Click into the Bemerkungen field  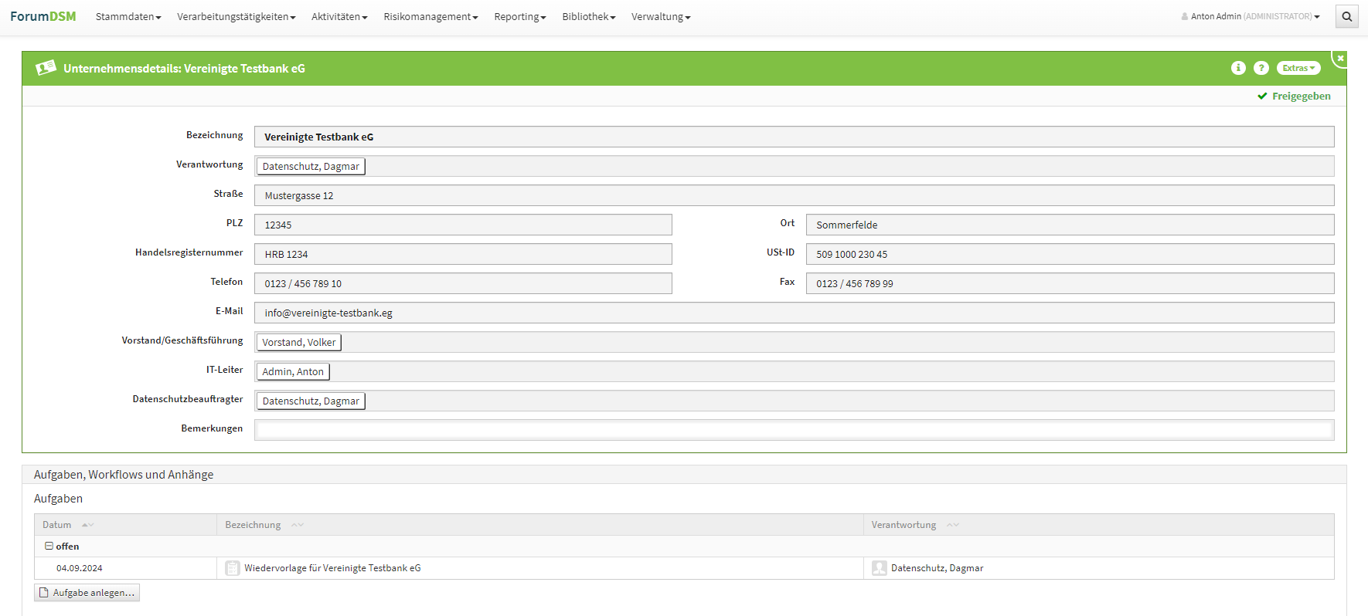pos(794,430)
